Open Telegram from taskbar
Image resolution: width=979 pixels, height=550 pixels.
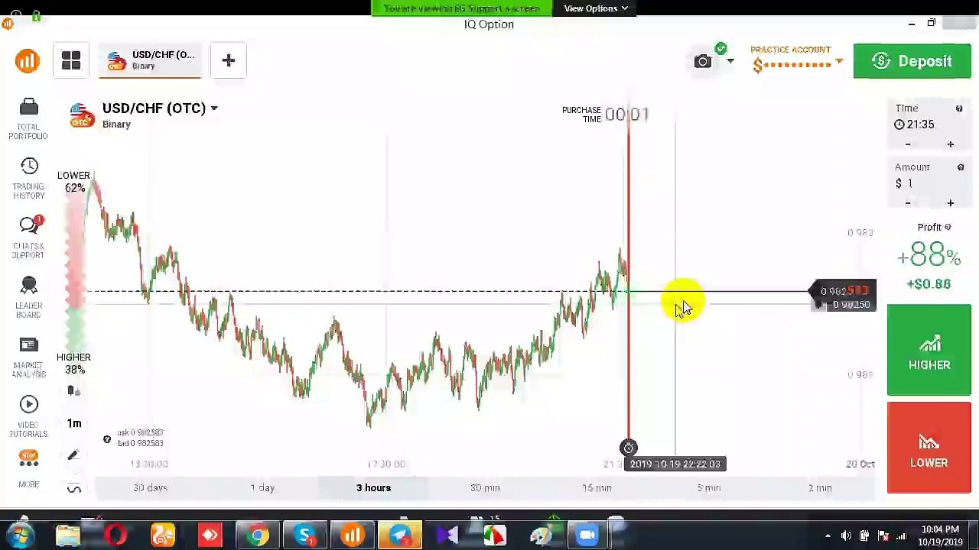coord(400,535)
